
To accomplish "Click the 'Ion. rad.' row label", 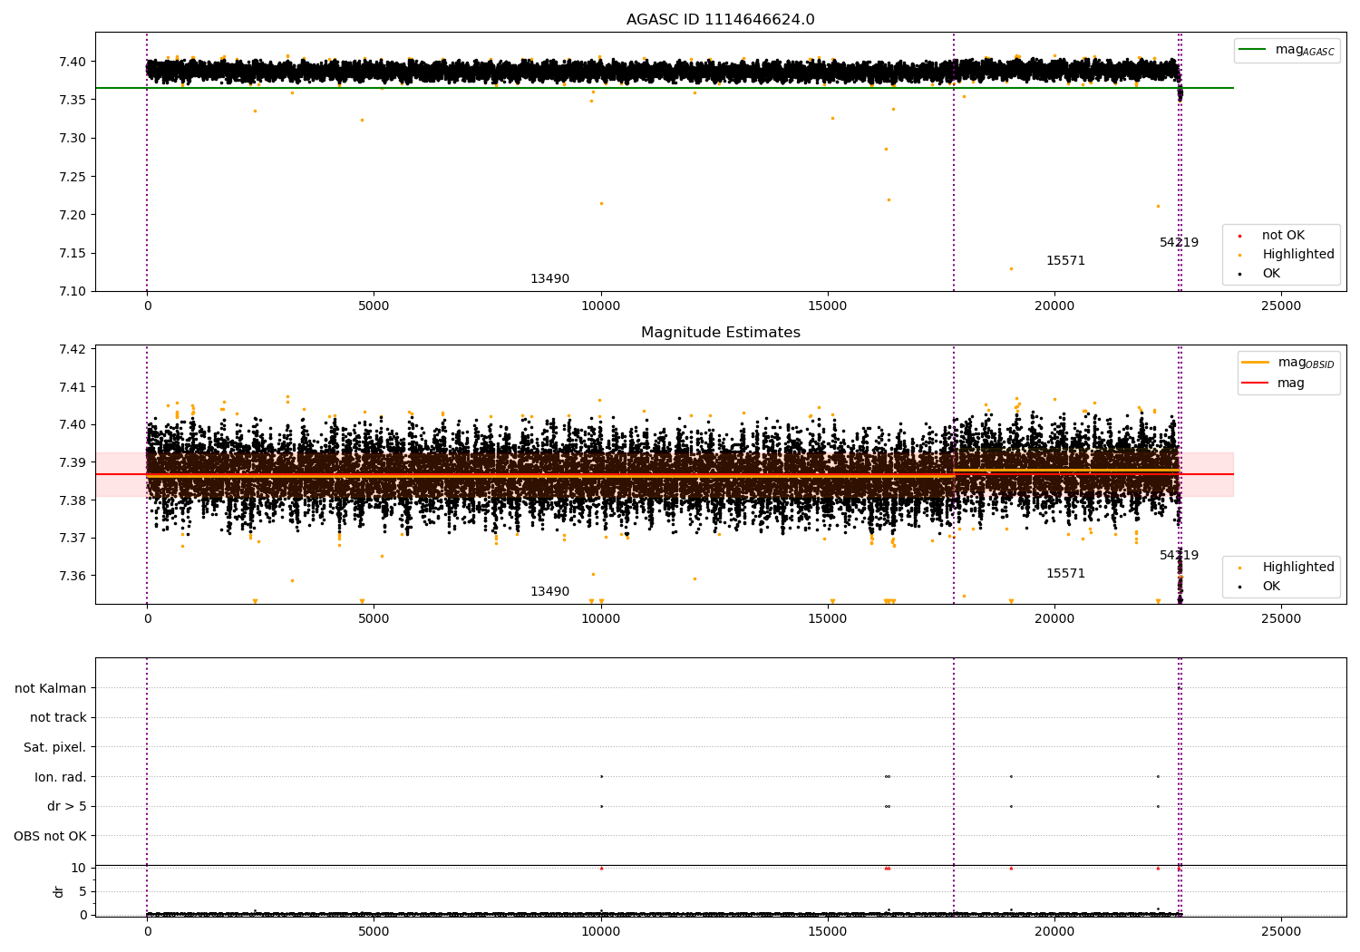I will pos(61,777).
